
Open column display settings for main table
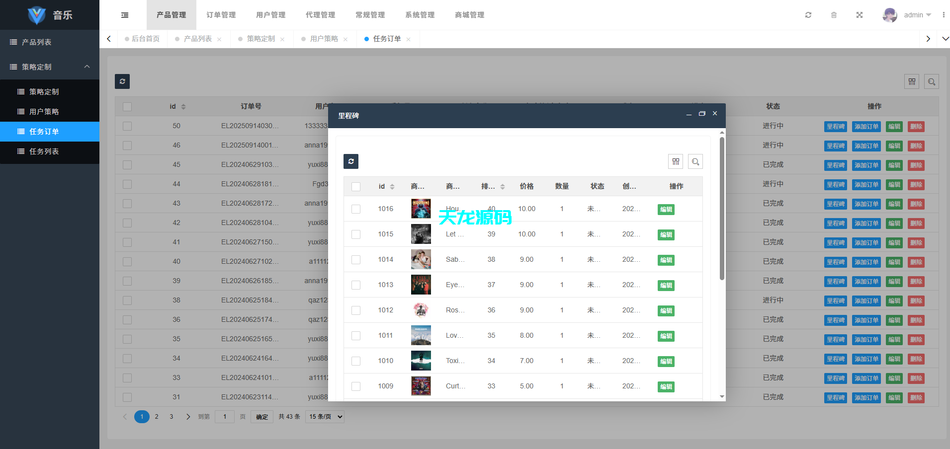click(912, 81)
